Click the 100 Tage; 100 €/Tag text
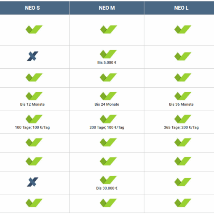The width and height of the screenshot is (214, 214). tap(32, 128)
